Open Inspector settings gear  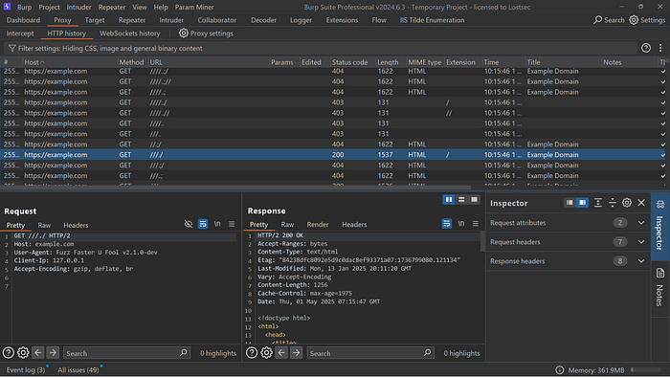pos(626,203)
